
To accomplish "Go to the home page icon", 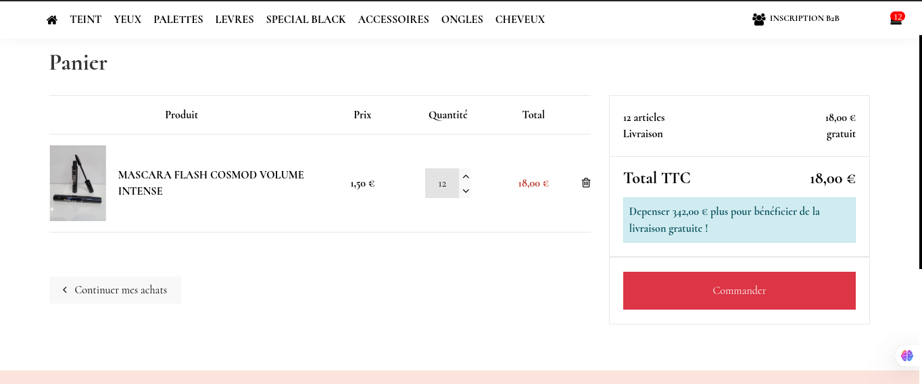I will [x=52, y=20].
